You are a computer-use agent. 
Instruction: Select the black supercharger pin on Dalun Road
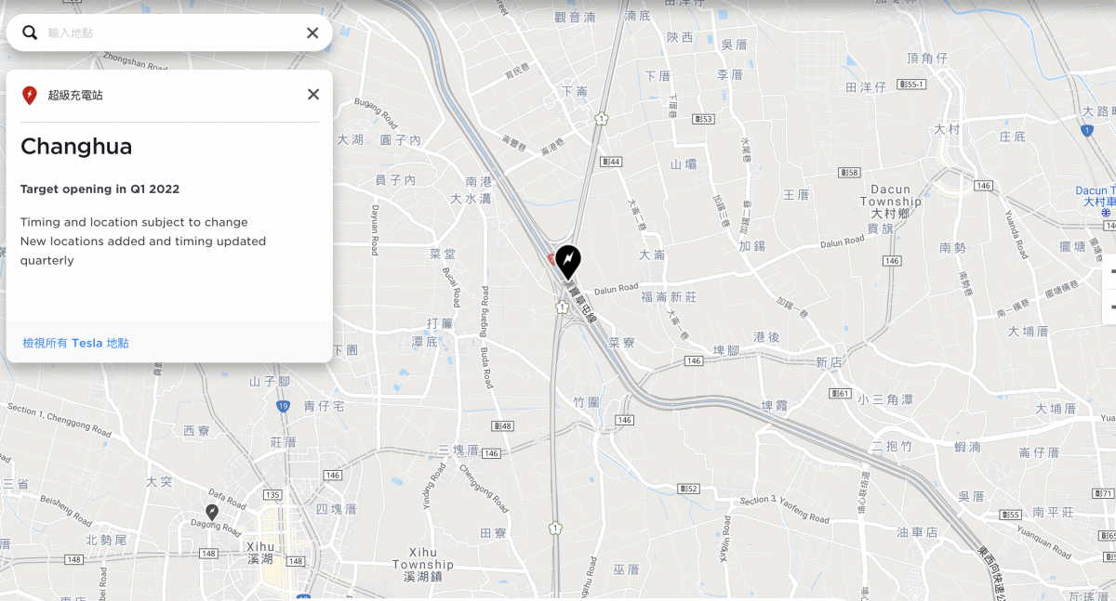pyautogui.click(x=567, y=262)
